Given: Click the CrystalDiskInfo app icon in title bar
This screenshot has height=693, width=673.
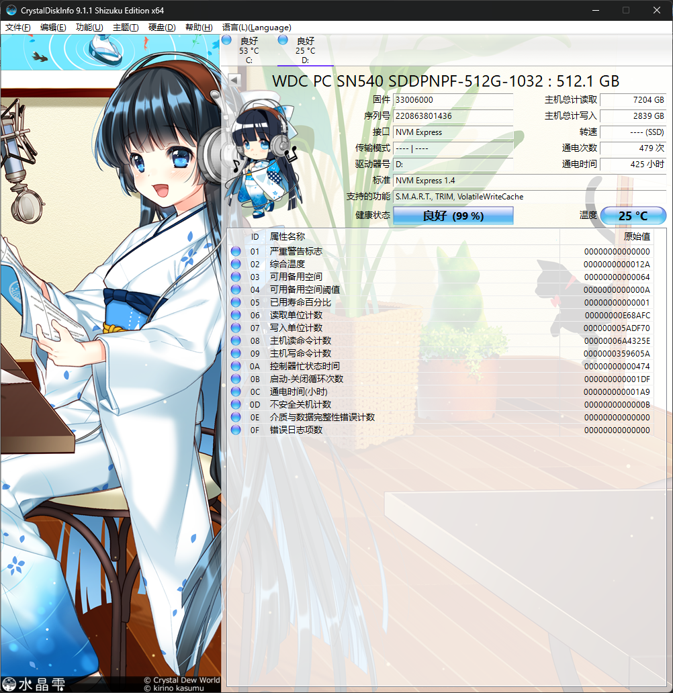Looking at the screenshot, I should click(11, 10).
